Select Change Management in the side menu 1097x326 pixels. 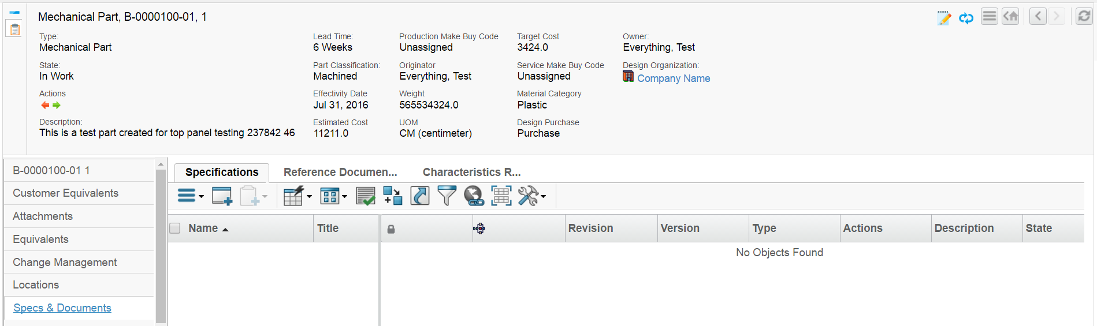[65, 262]
